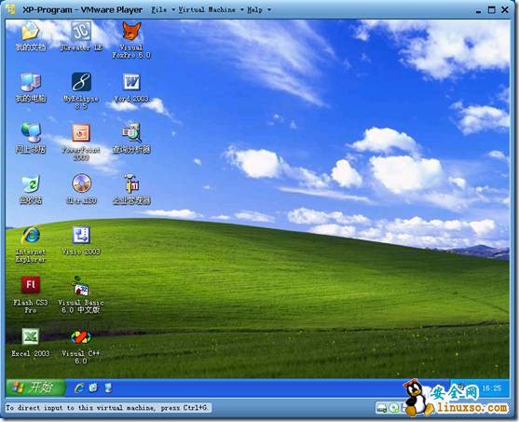Click the Excel 2003 shortcut
Viewport: 519px width, 422px height.
coord(31,343)
